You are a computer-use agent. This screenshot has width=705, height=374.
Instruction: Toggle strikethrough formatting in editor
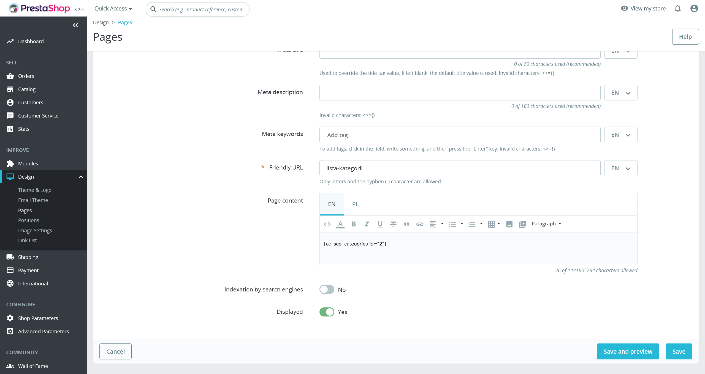point(393,224)
